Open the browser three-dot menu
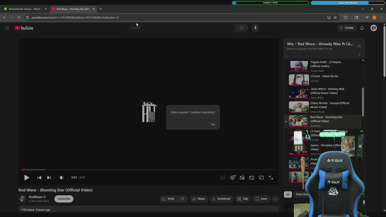 click(381, 17)
